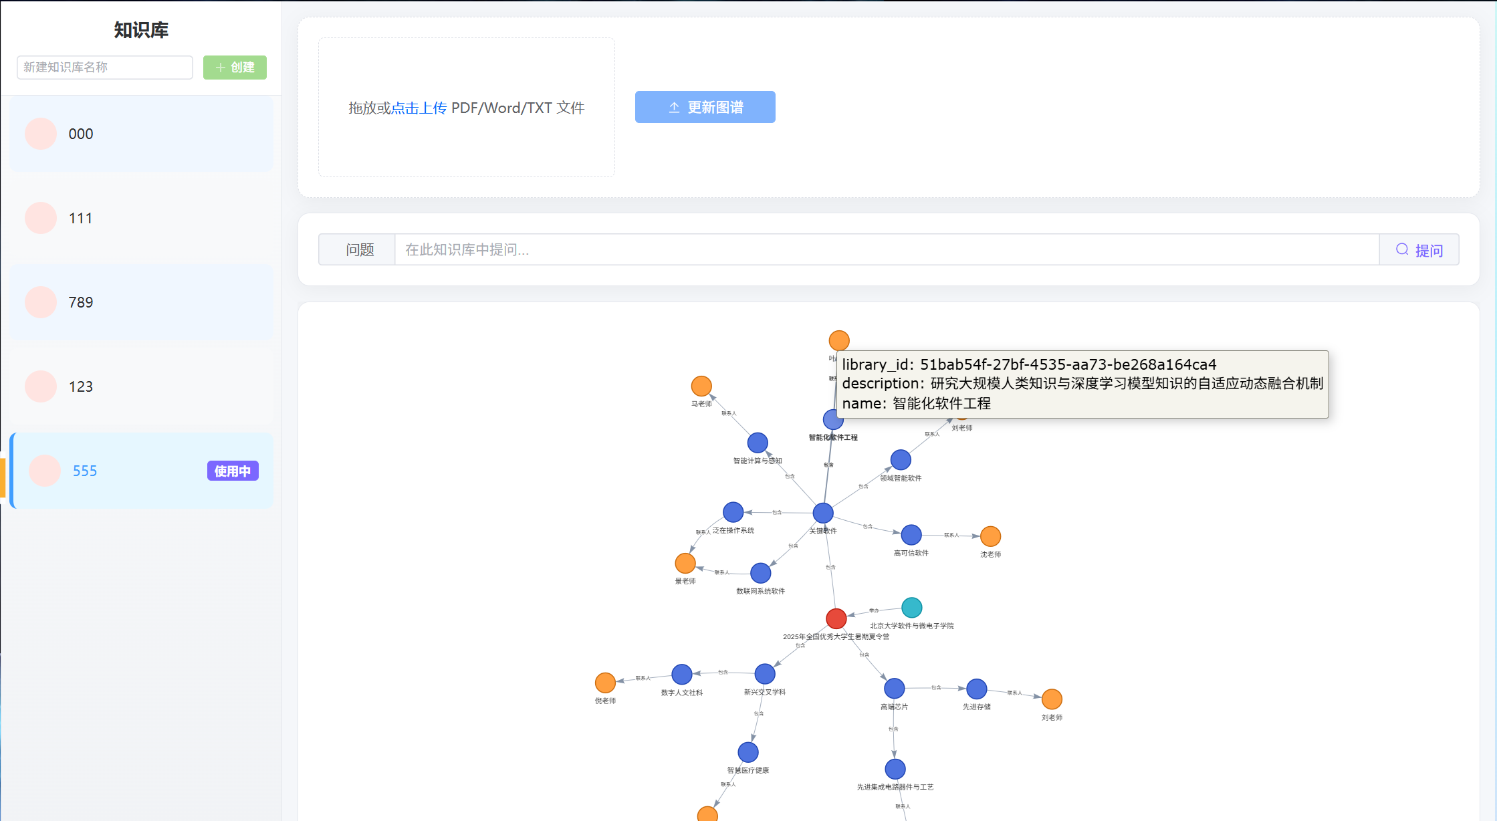
Task: Click the 新兴交叉学科 node
Action: click(765, 674)
